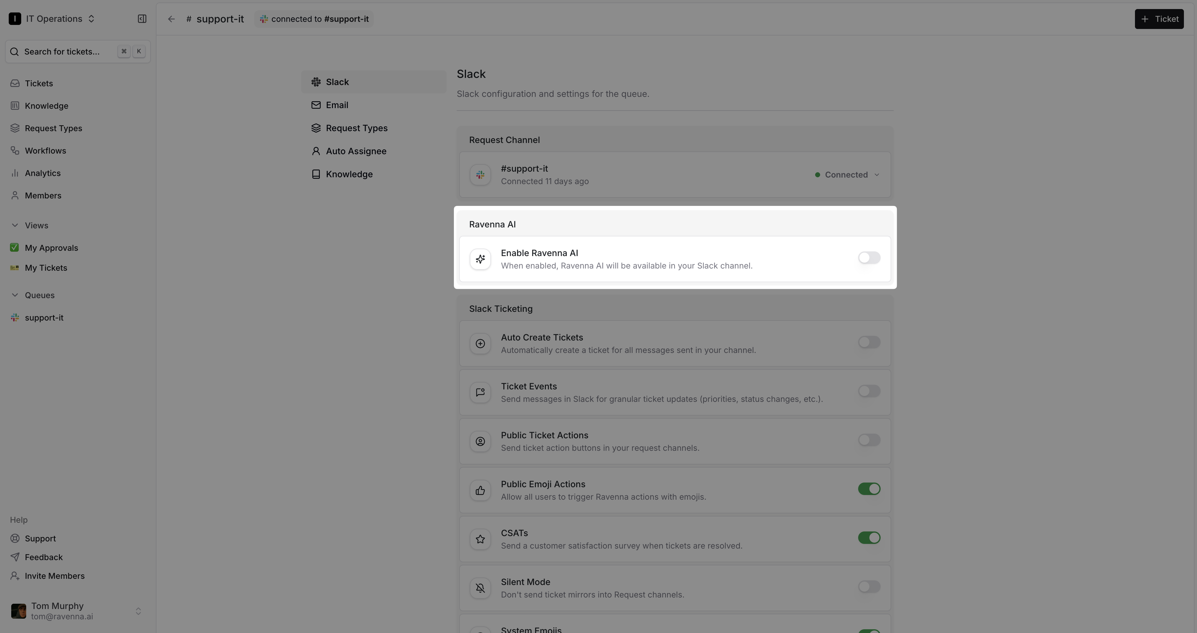Image resolution: width=1197 pixels, height=633 pixels.
Task: Click the Public Emoji Actions thumbs-up icon
Action: pos(480,490)
